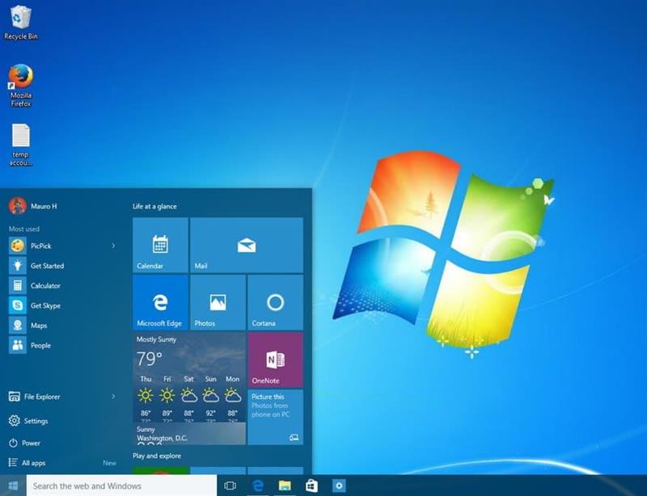Open the OneNote tile
This screenshot has height=496, width=647.
pyautogui.click(x=275, y=359)
